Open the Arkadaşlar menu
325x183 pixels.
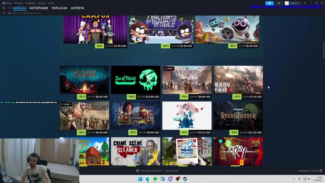[30, 3]
